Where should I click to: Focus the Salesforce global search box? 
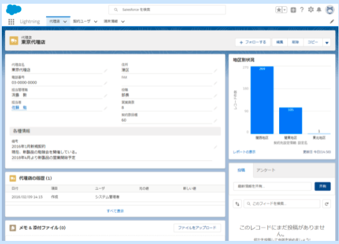[x=167, y=10]
